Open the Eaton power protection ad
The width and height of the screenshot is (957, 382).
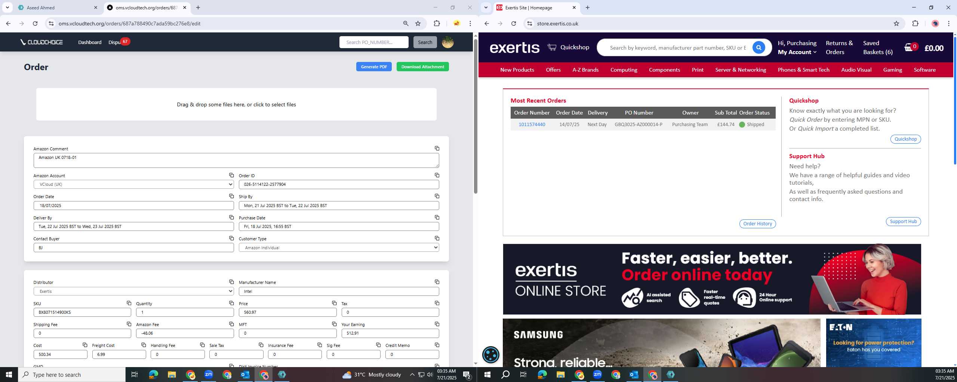point(874,343)
